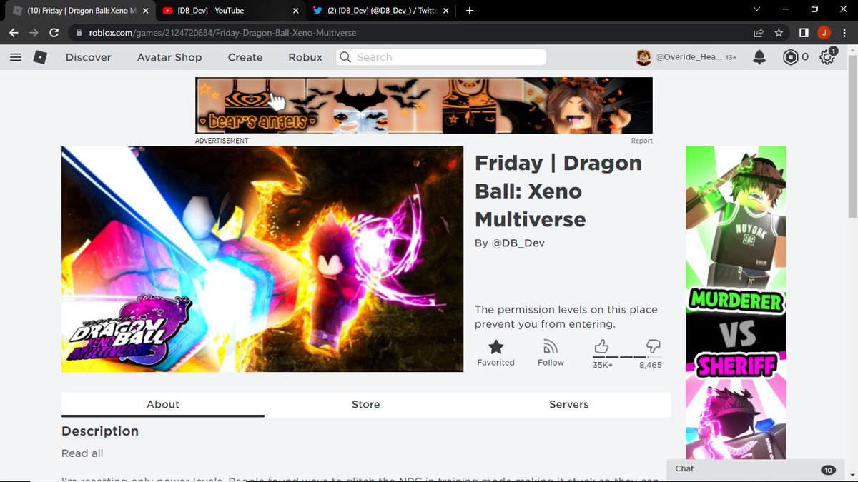The height and width of the screenshot is (482, 858).
Task: Open Avatar Shop in the Roblox nav
Action: point(169,57)
